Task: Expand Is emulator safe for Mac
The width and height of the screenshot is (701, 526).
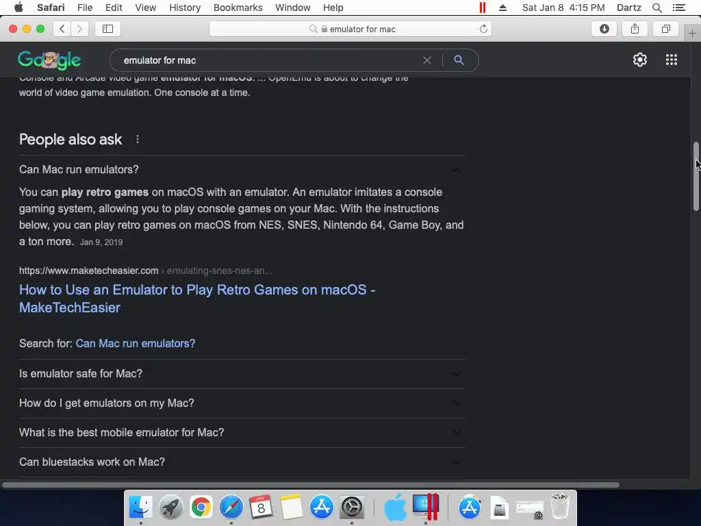Action: (242, 373)
